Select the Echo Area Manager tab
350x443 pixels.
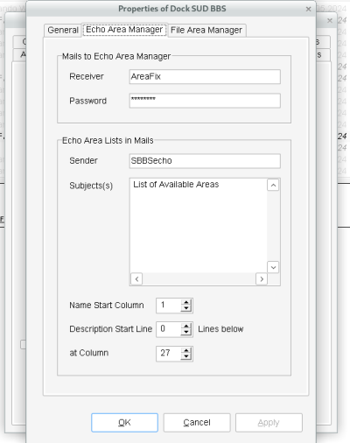(124, 30)
